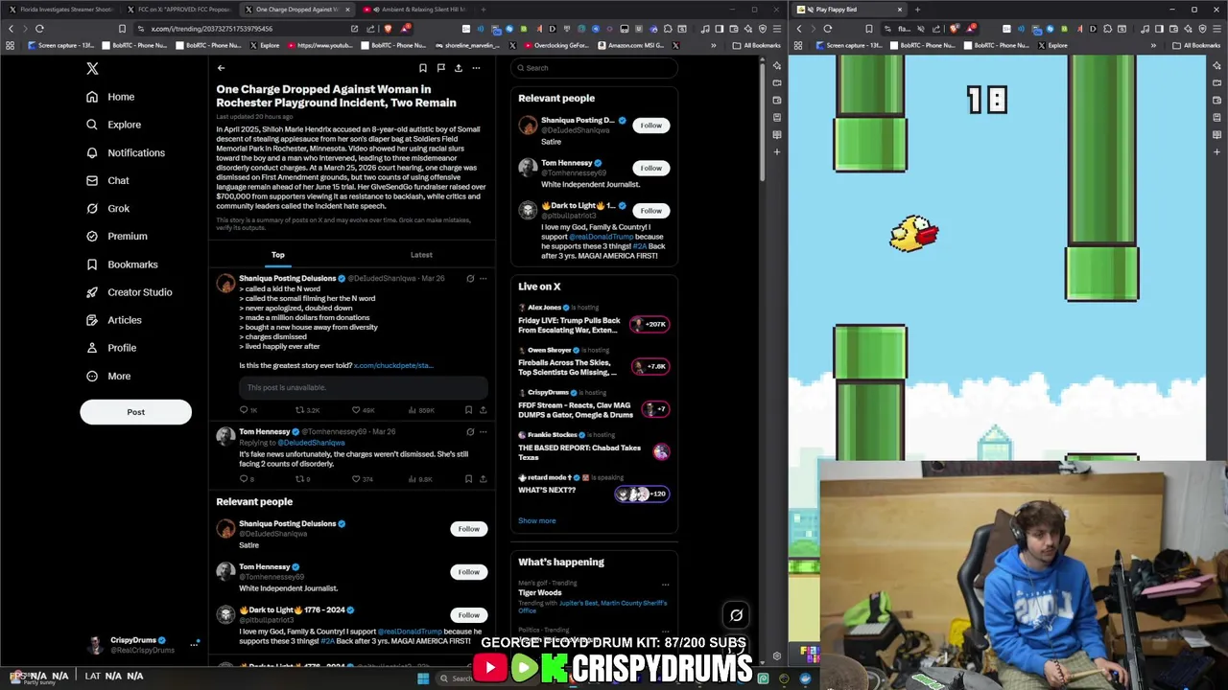Go back with the story back arrow

pos(221,68)
